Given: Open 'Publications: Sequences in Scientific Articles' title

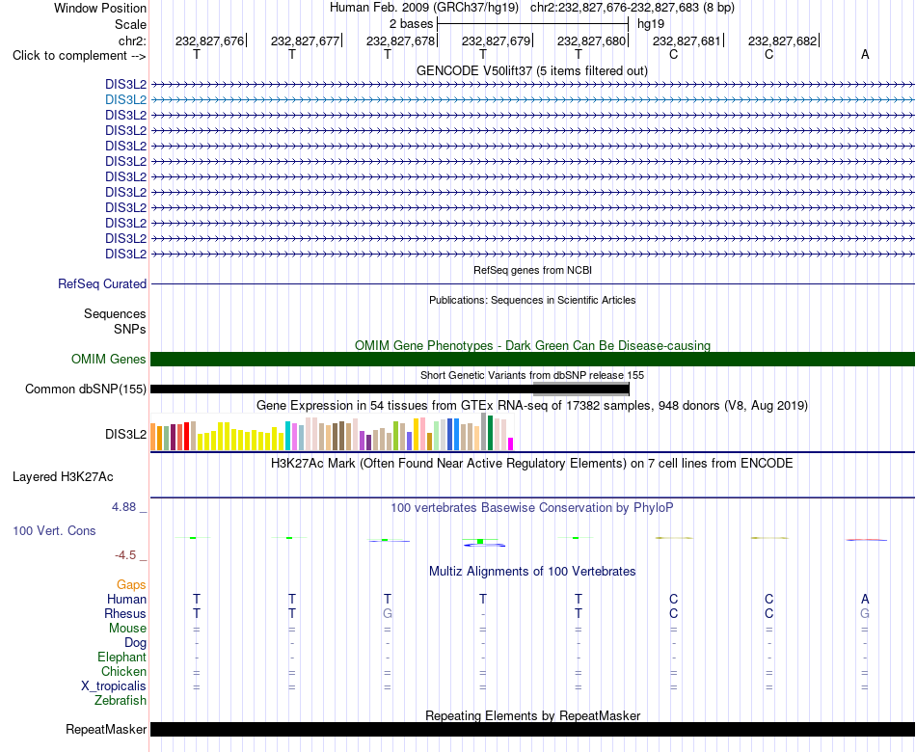Looking at the screenshot, I should 532,300.
